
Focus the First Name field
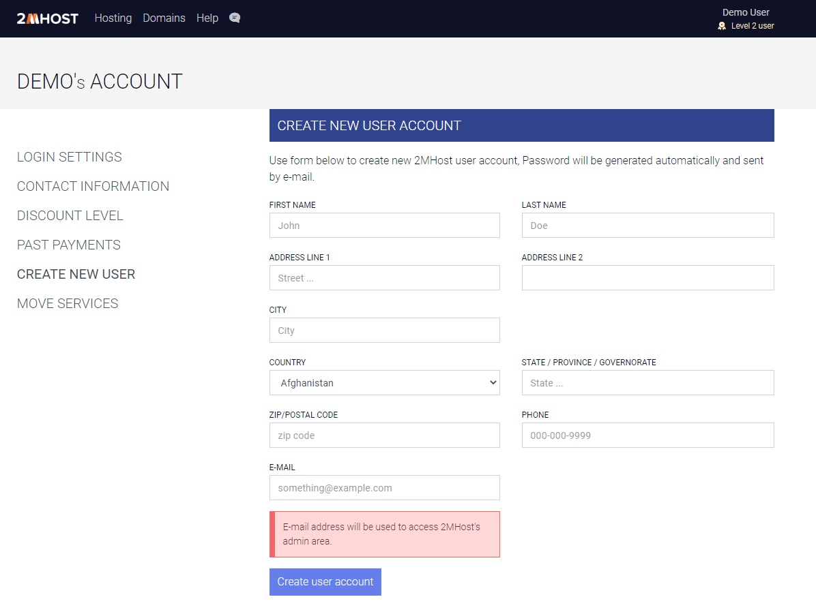pos(384,226)
